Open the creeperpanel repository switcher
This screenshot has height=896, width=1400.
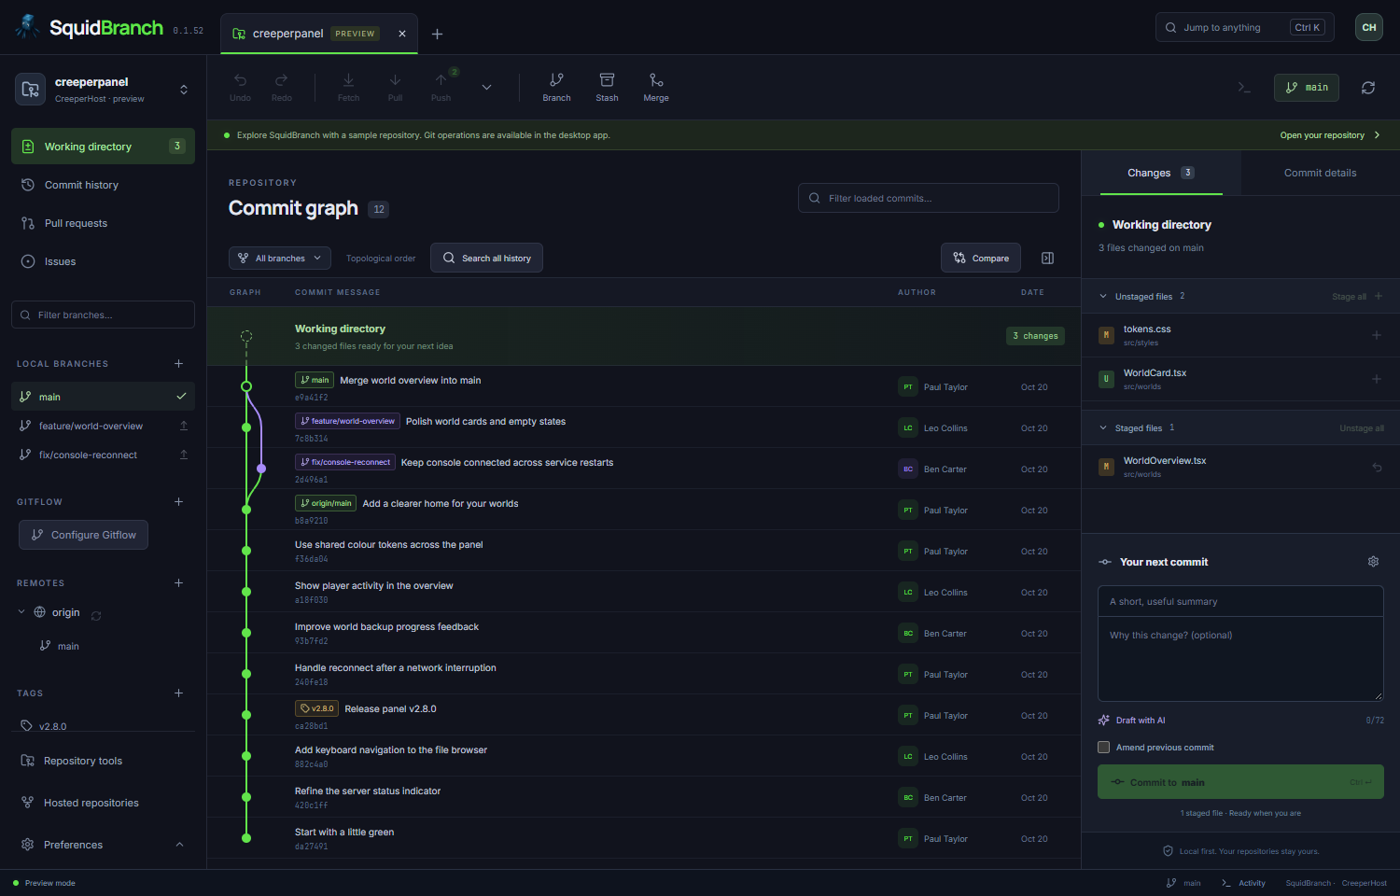pyautogui.click(x=103, y=90)
